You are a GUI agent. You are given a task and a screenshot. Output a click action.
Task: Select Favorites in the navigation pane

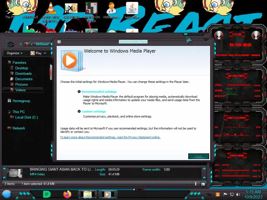click(19, 63)
